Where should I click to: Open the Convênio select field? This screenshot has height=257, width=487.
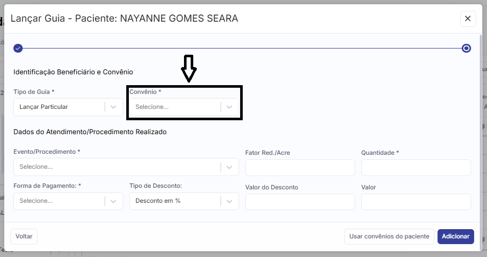pyautogui.click(x=175, y=107)
